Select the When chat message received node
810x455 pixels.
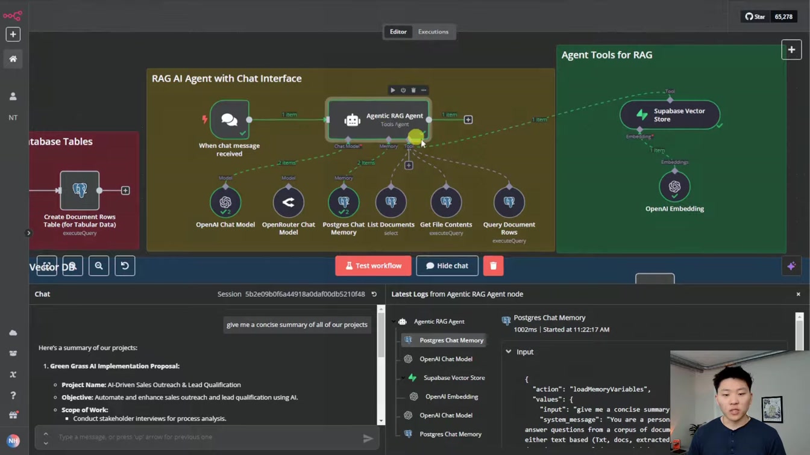point(230,120)
